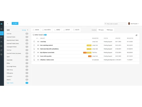The image size is (142, 107).
Task: Open the settings gear icon in sidebar
Action: (x=1, y=54)
